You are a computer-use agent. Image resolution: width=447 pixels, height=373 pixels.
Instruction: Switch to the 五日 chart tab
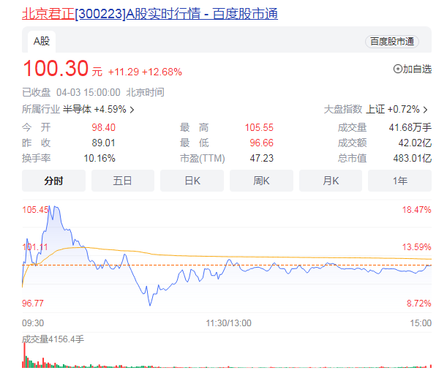click(x=122, y=181)
